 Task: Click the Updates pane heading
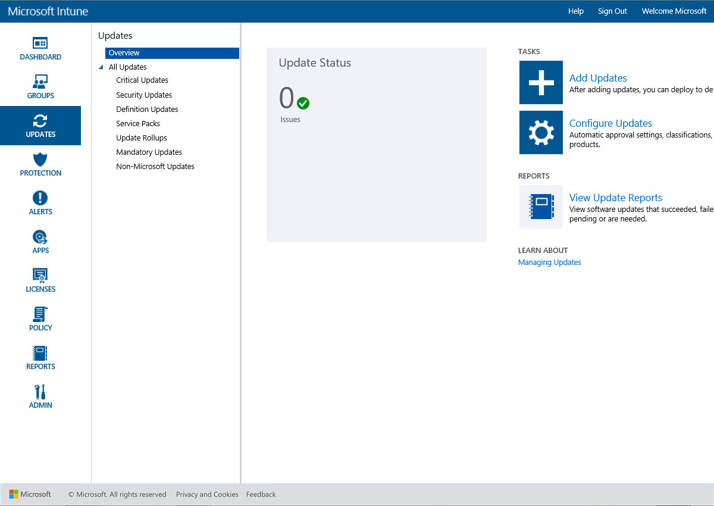pos(115,36)
